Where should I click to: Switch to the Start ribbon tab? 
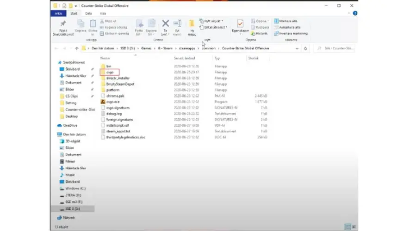[x=74, y=13]
